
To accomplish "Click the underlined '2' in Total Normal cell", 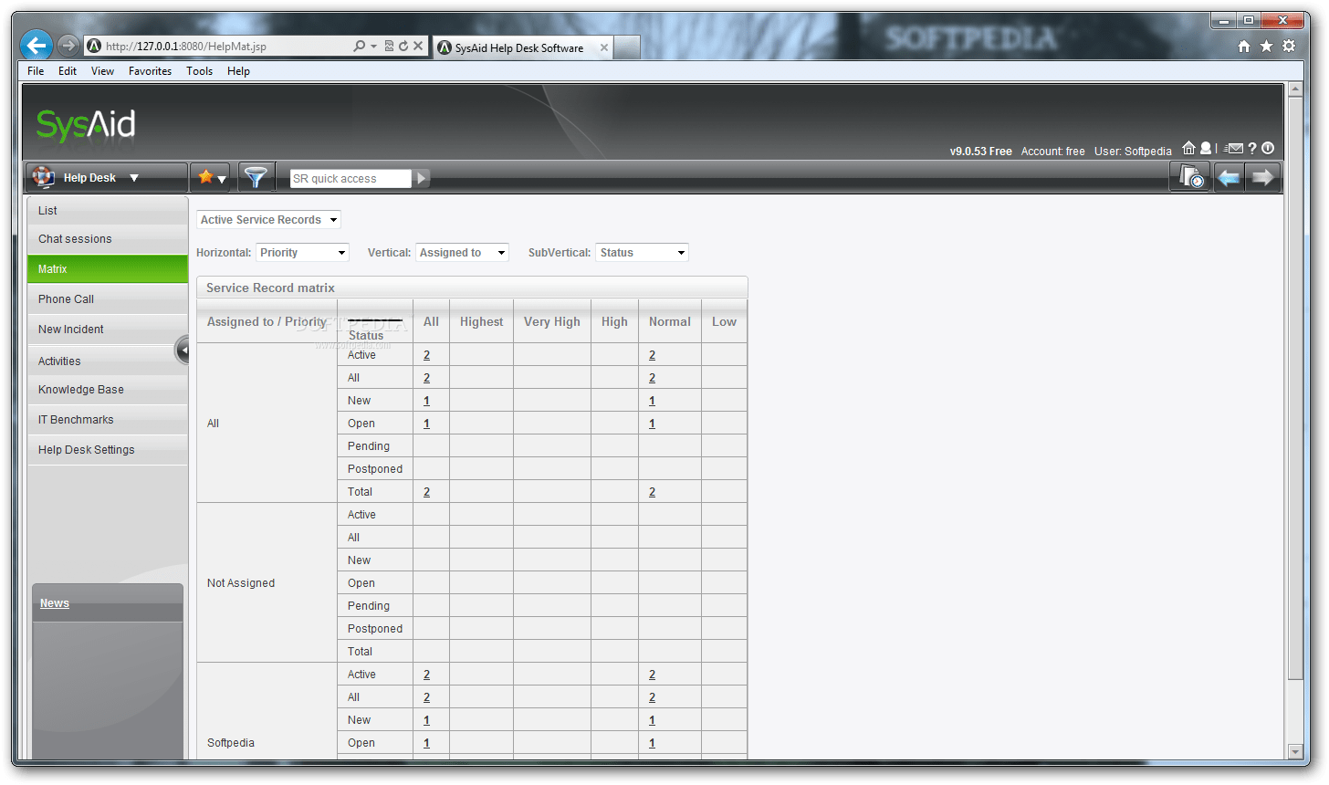I will click(x=652, y=491).
